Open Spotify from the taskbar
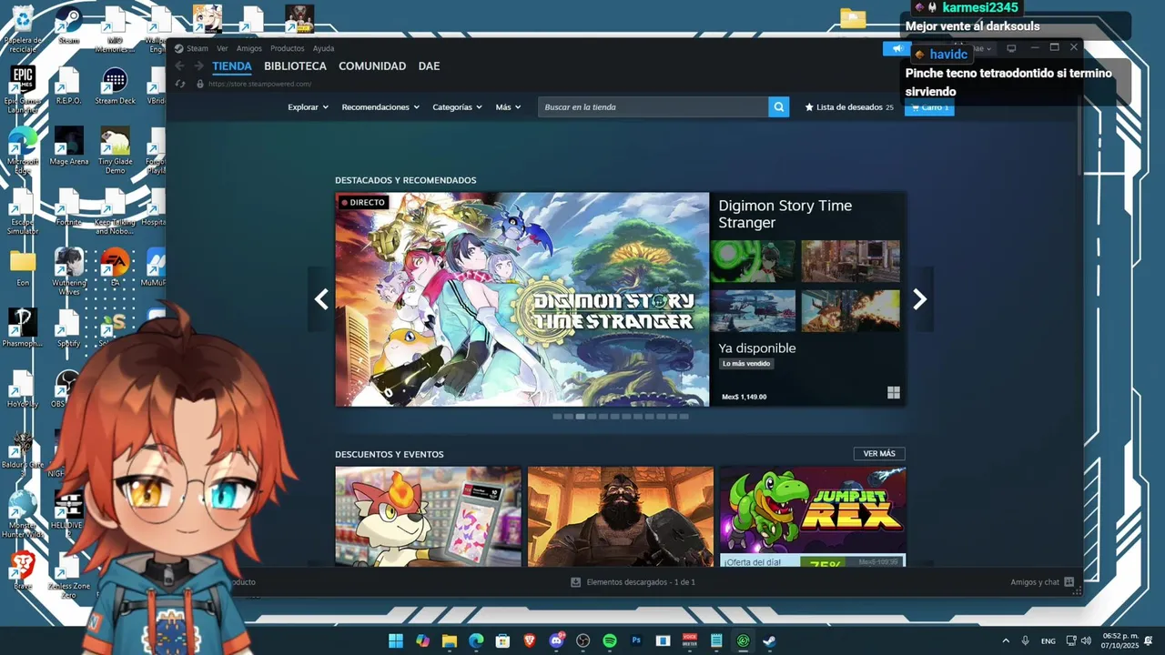 coord(610,640)
